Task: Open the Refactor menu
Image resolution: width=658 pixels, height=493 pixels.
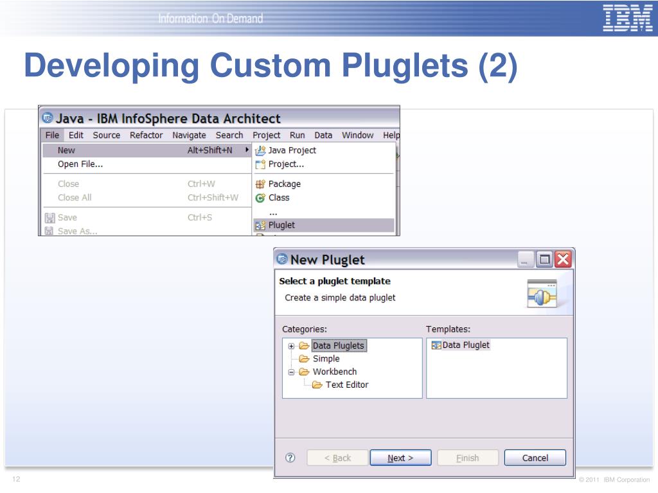Action: [x=146, y=135]
